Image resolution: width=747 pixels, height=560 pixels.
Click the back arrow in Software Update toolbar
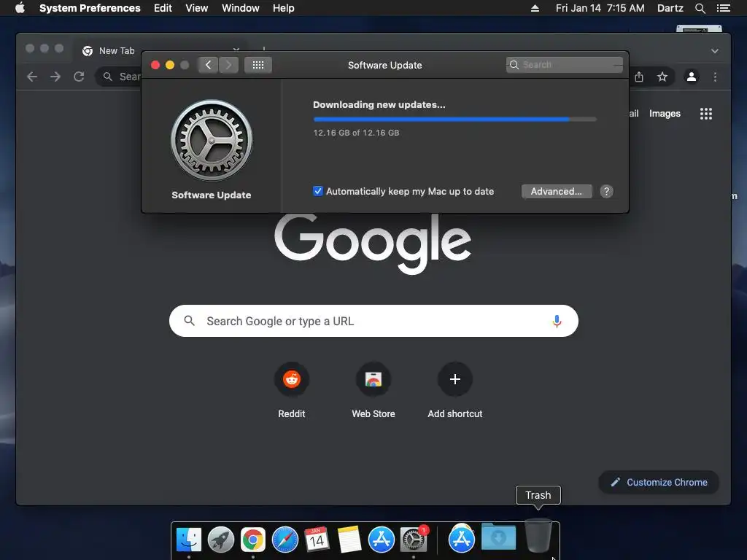tap(208, 65)
